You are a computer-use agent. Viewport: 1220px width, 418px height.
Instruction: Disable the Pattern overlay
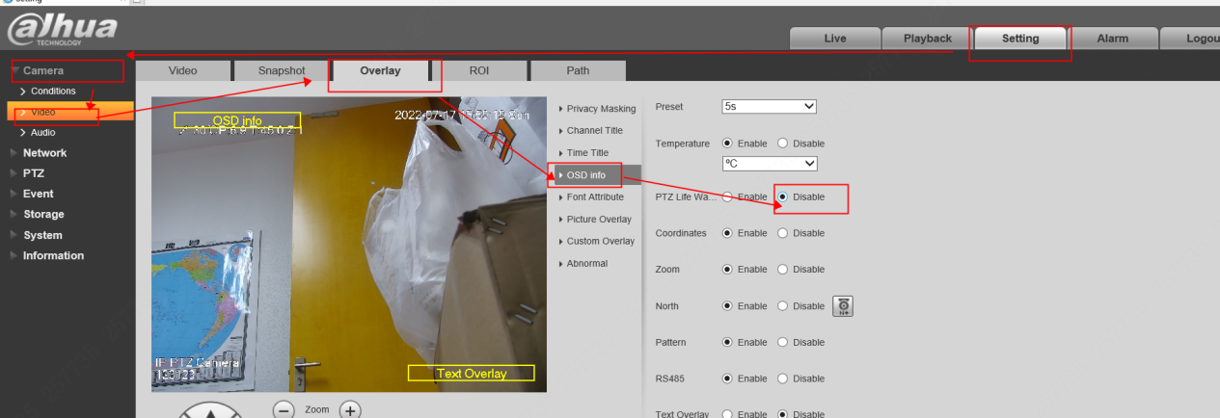pyautogui.click(x=783, y=343)
